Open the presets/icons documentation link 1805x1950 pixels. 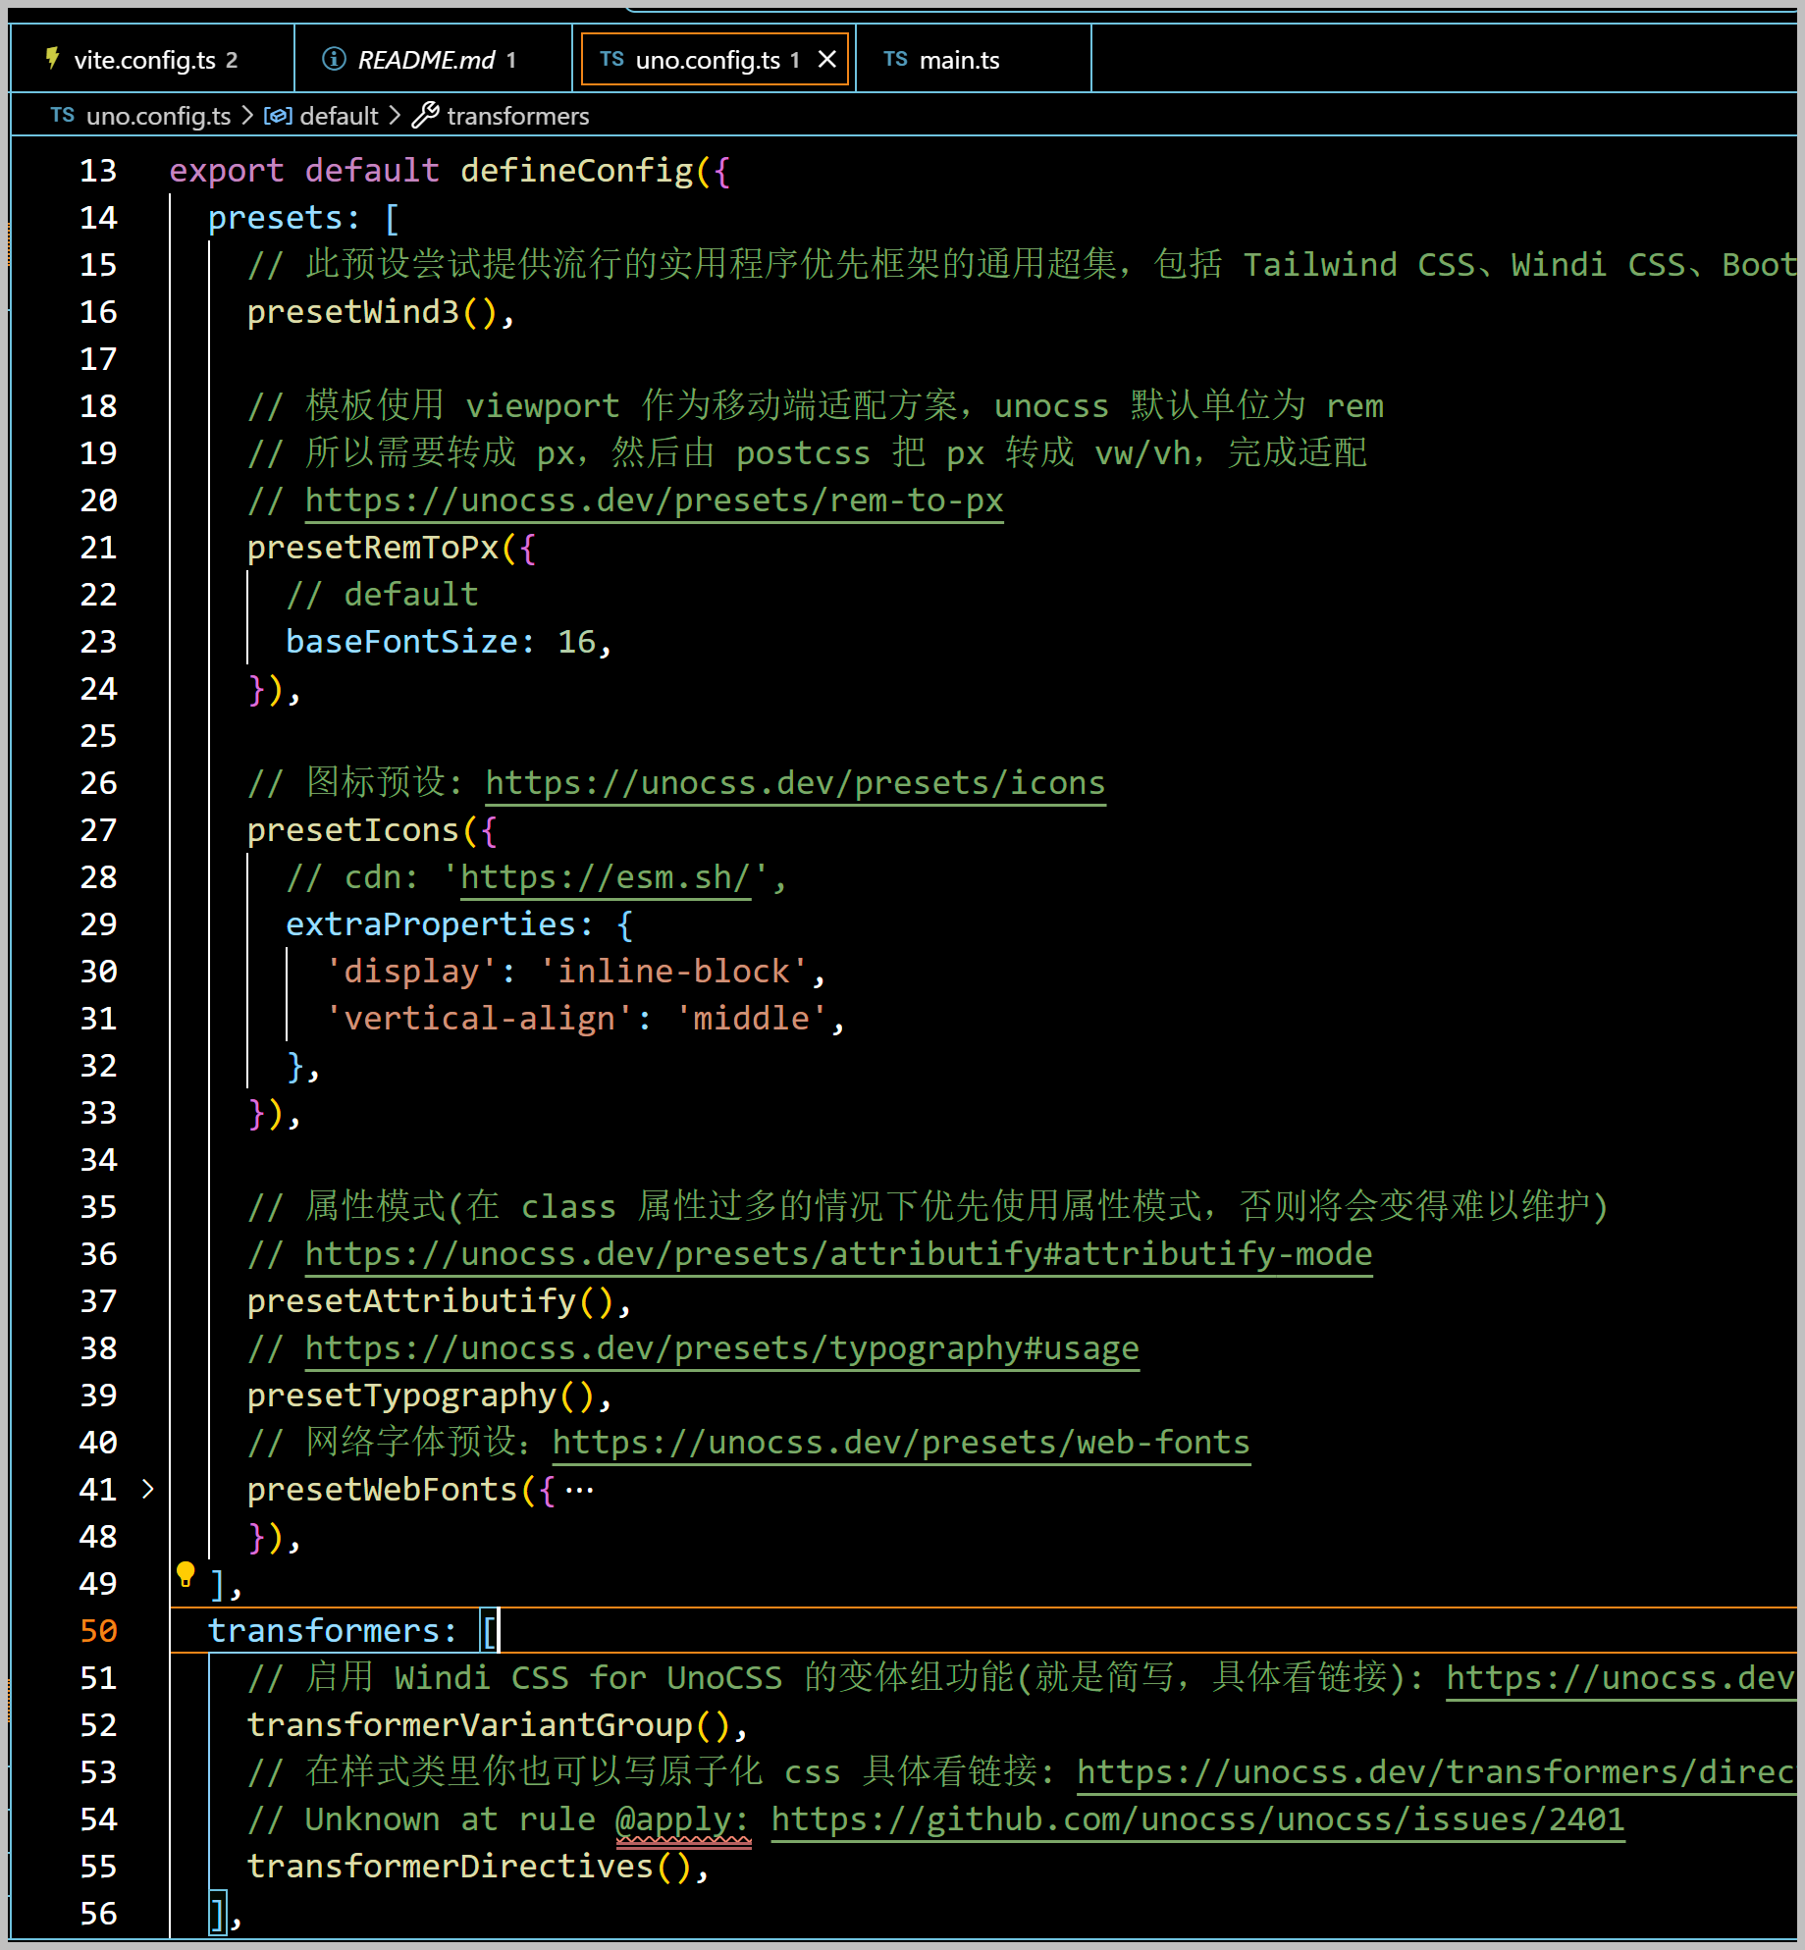795,783
